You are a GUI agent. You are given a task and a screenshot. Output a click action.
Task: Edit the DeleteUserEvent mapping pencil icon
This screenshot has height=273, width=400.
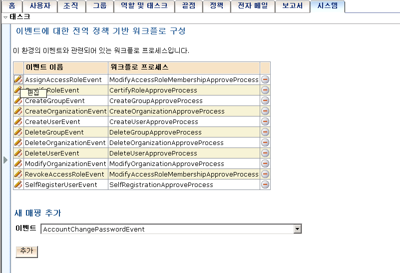(x=18, y=152)
